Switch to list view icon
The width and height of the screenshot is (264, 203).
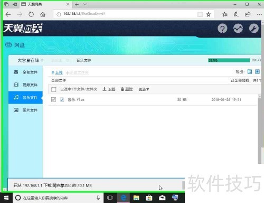coord(257,71)
